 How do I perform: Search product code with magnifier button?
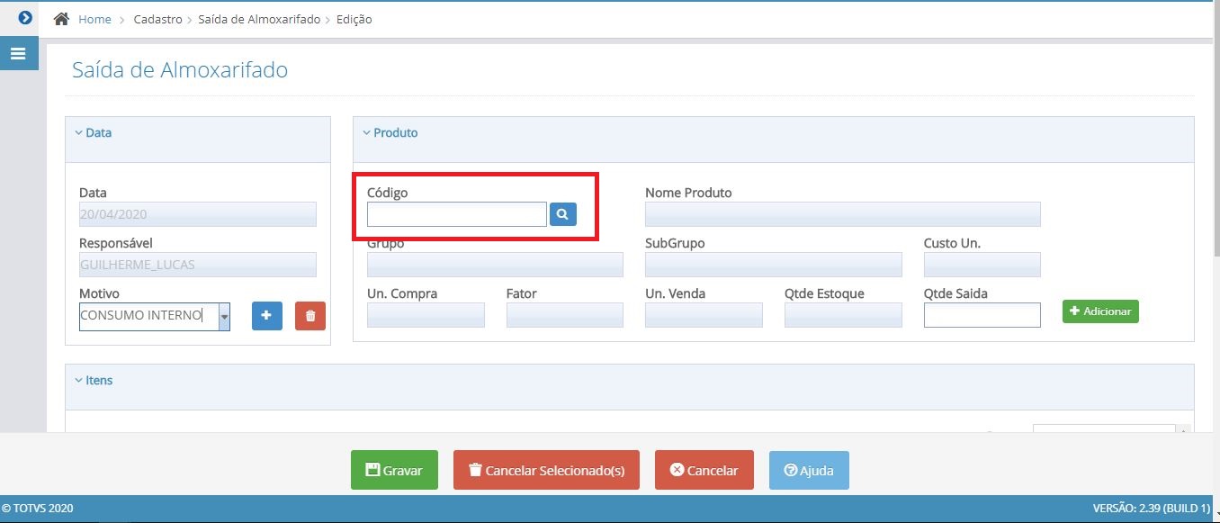563,214
